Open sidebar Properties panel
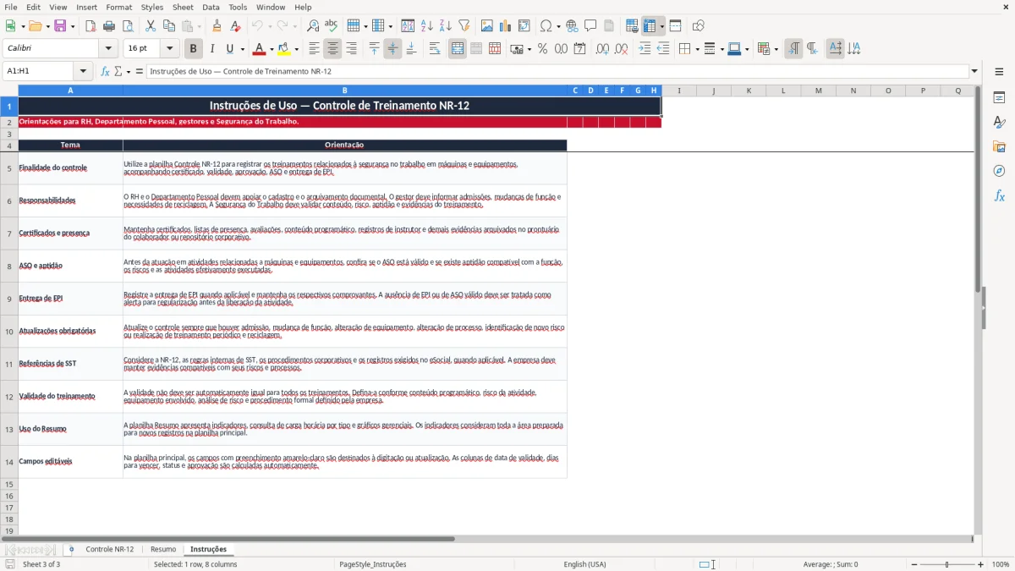The width and height of the screenshot is (1015, 571). 999,98
